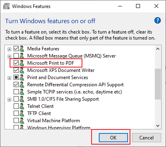Expand the Print and Document Services node
The height and width of the screenshot is (147, 166).
[9, 78]
